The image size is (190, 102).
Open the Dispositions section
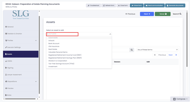tap(21, 81)
